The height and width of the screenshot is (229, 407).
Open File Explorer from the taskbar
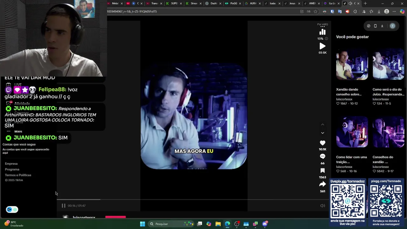(x=218, y=224)
